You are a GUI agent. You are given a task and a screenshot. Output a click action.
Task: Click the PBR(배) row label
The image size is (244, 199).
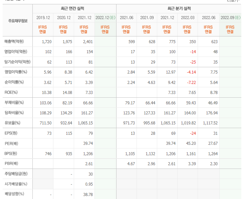11,164
